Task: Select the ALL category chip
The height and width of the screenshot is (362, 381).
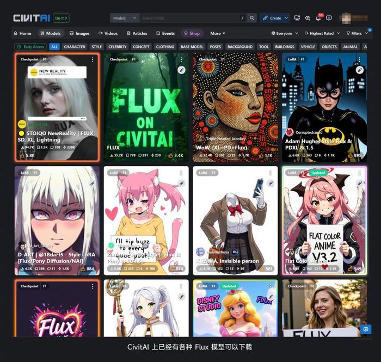Action: pos(54,47)
